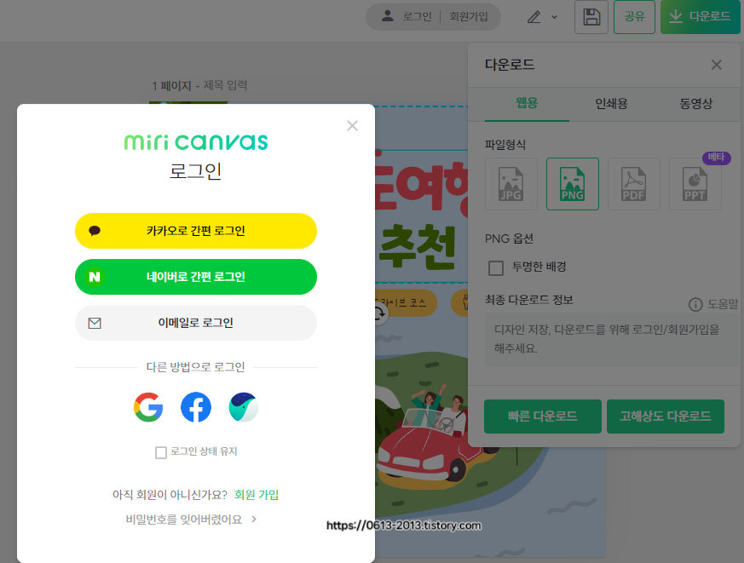Select the pencil edit tool icon

[x=533, y=17]
